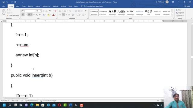Activate the Format Painter
Image resolution: width=193 pixels, height=108 pixels.
tap(13, 16)
